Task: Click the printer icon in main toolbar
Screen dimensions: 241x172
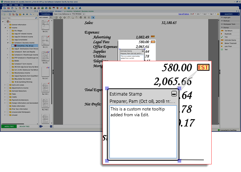Action: 12,8
